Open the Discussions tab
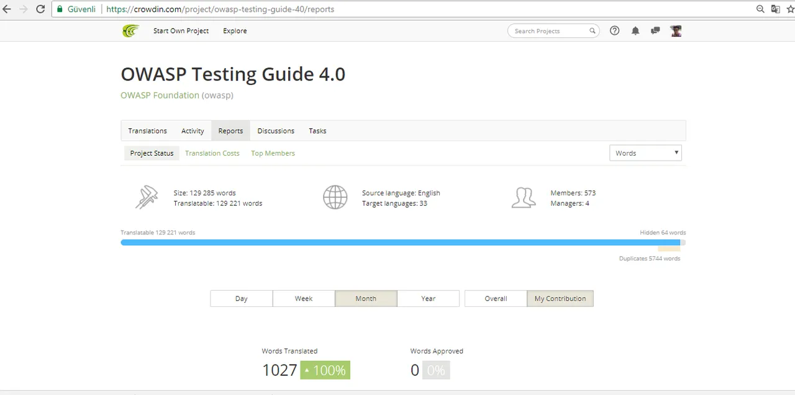Viewport: 795px width, 395px height. click(276, 131)
